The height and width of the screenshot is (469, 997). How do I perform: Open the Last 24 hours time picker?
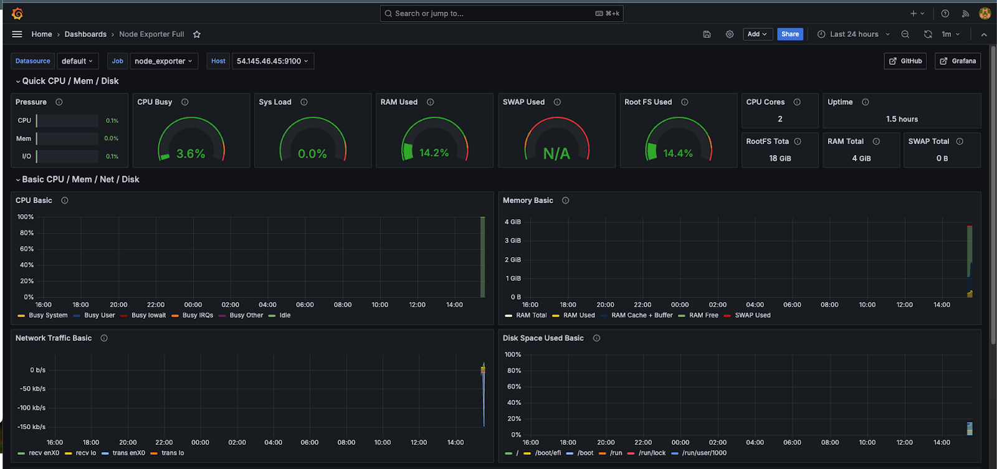click(x=854, y=34)
